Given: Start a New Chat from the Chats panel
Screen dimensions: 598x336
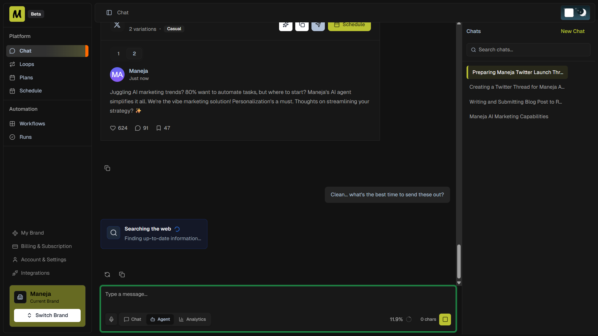Looking at the screenshot, I should click(x=572, y=31).
